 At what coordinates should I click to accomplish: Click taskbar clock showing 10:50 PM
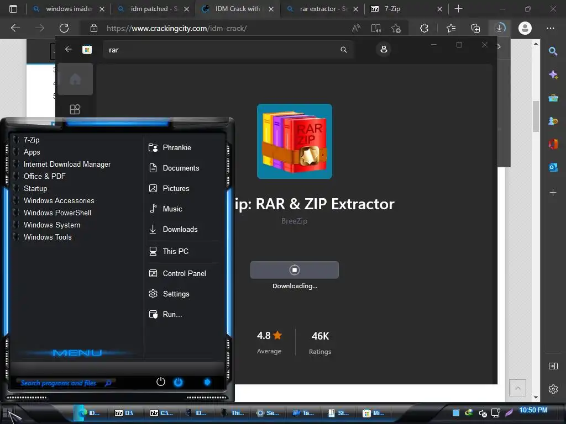coord(533,410)
